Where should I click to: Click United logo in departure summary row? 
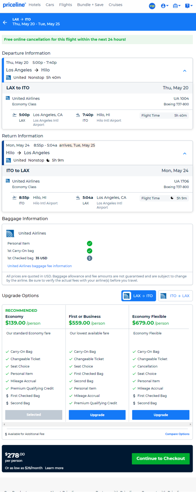click(x=8, y=78)
